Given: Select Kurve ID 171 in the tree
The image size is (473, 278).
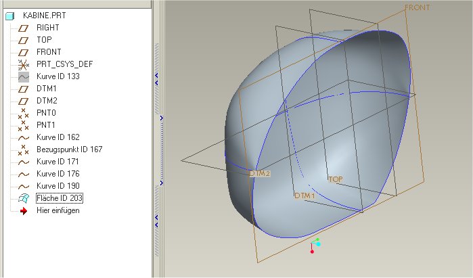Looking at the screenshot, I should tap(58, 162).
